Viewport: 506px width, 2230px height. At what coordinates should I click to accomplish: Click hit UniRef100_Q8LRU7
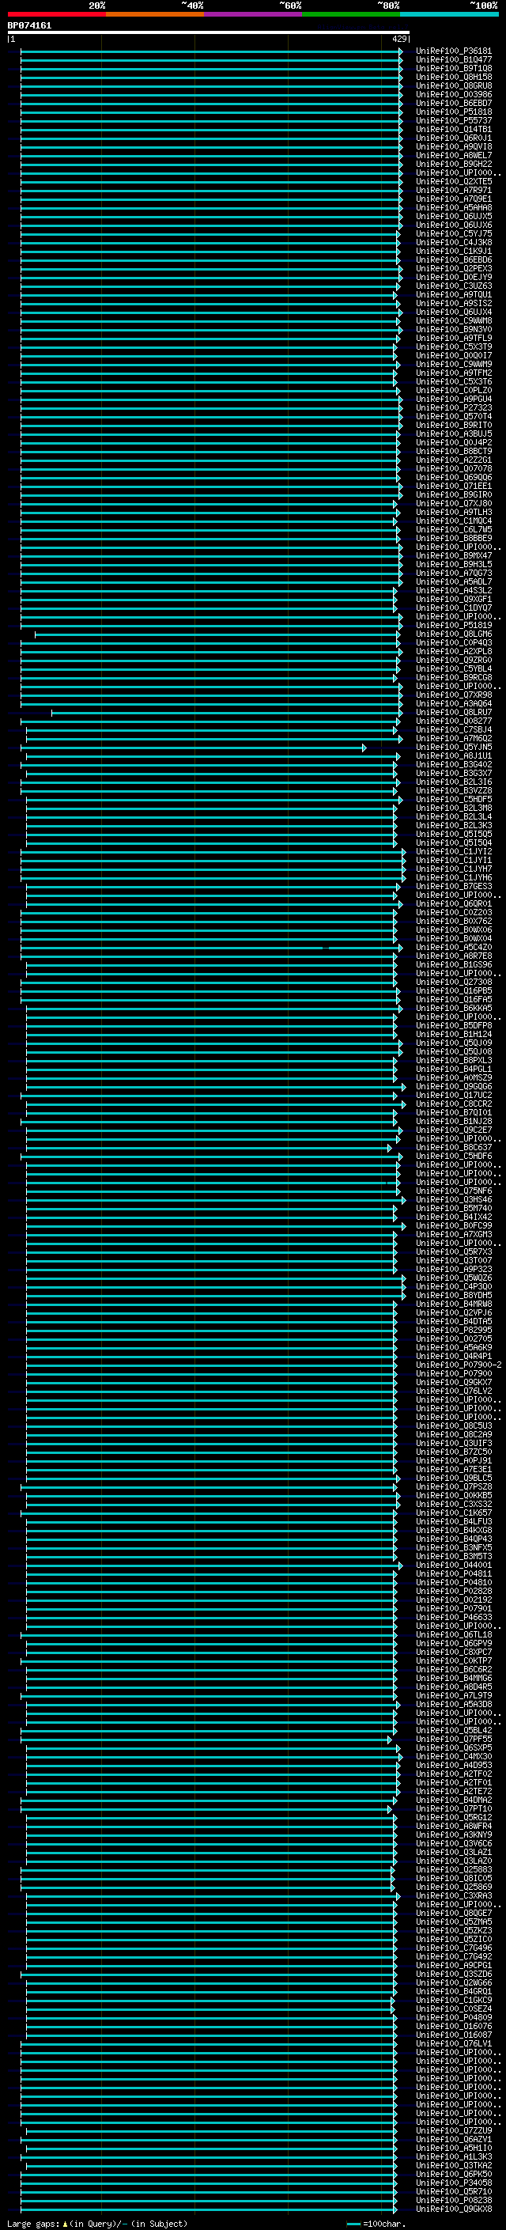click(453, 713)
